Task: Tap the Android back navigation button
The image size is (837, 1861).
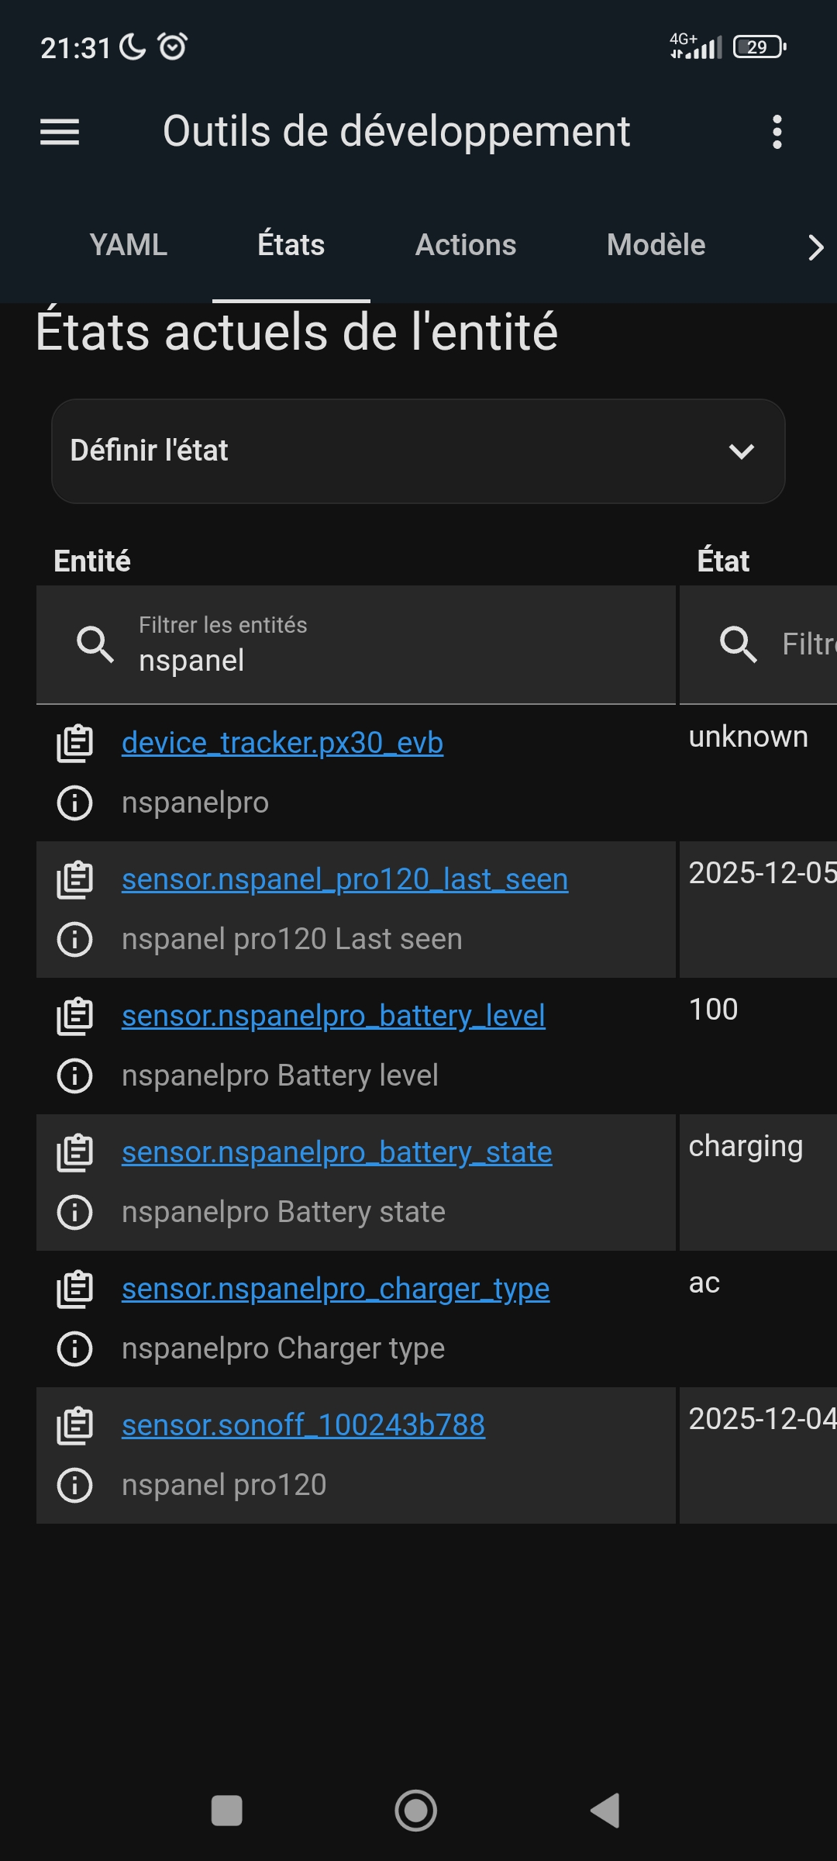Action: [x=605, y=1811]
